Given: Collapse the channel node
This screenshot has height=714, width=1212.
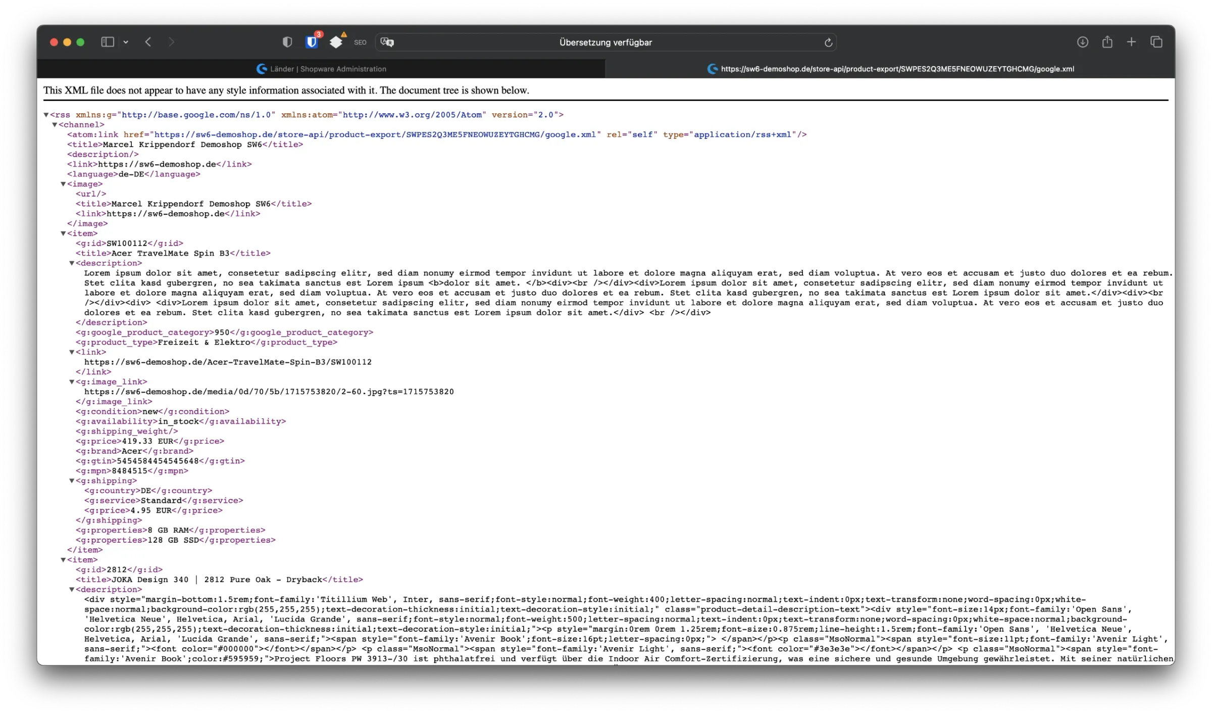Looking at the screenshot, I should (x=55, y=125).
